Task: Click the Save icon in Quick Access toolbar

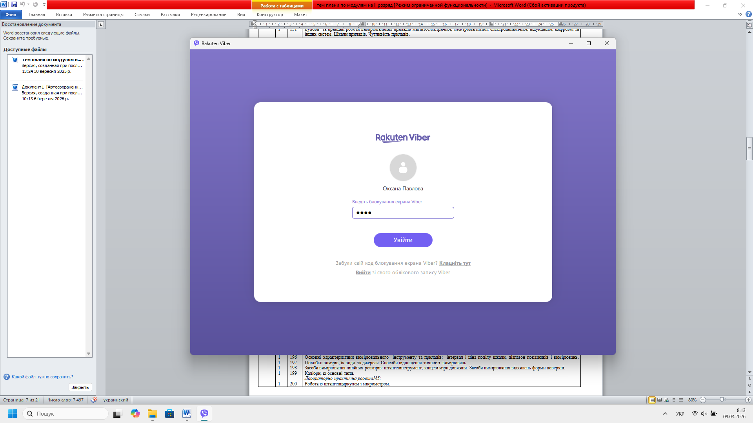Action: [x=14, y=5]
